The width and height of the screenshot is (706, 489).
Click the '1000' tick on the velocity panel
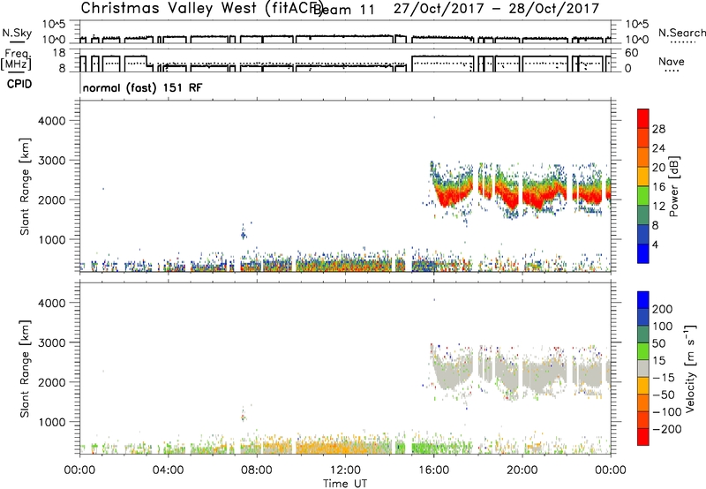coord(52,422)
